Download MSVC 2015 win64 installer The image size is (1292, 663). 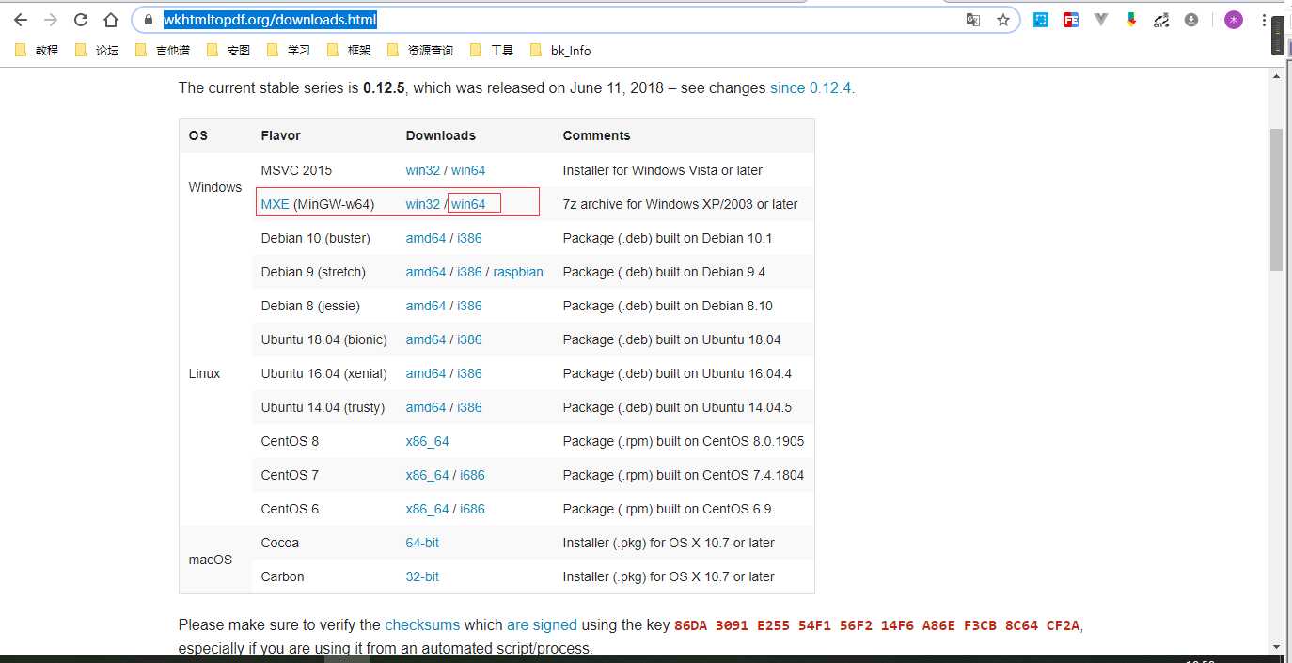(x=468, y=170)
